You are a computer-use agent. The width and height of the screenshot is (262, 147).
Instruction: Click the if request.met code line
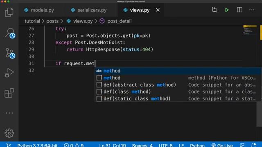(75, 64)
